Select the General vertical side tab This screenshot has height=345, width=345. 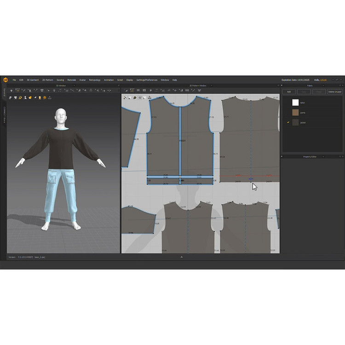(x=3, y=92)
